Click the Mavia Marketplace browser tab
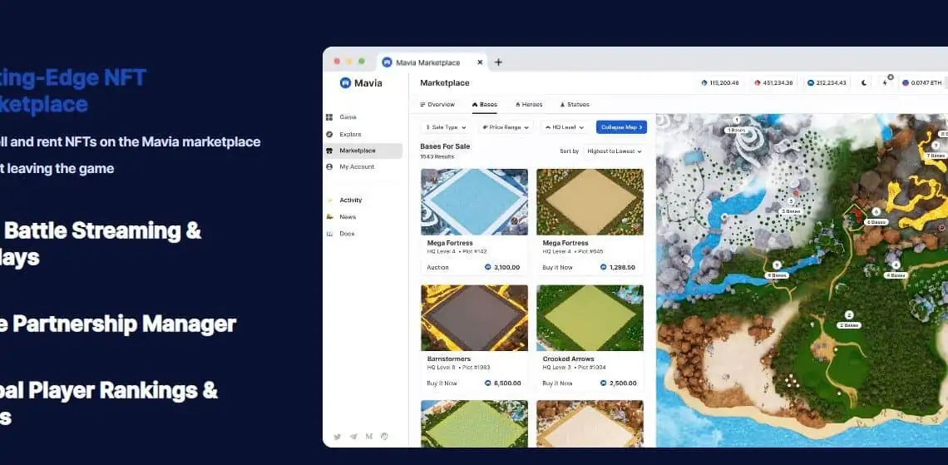The image size is (948, 465). click(x=432, y=62)
